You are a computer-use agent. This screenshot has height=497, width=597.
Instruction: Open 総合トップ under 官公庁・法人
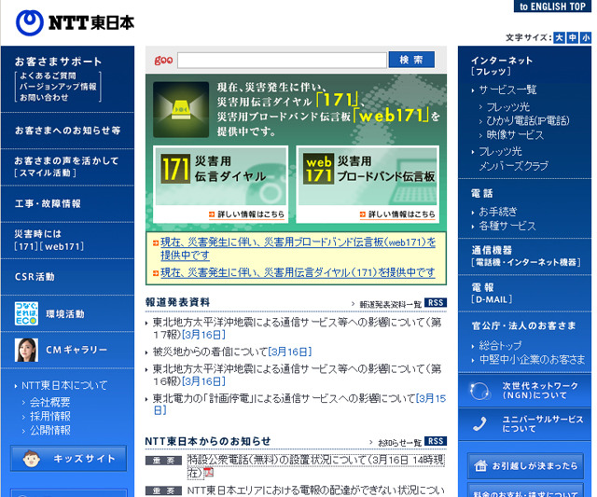(500, 346)
